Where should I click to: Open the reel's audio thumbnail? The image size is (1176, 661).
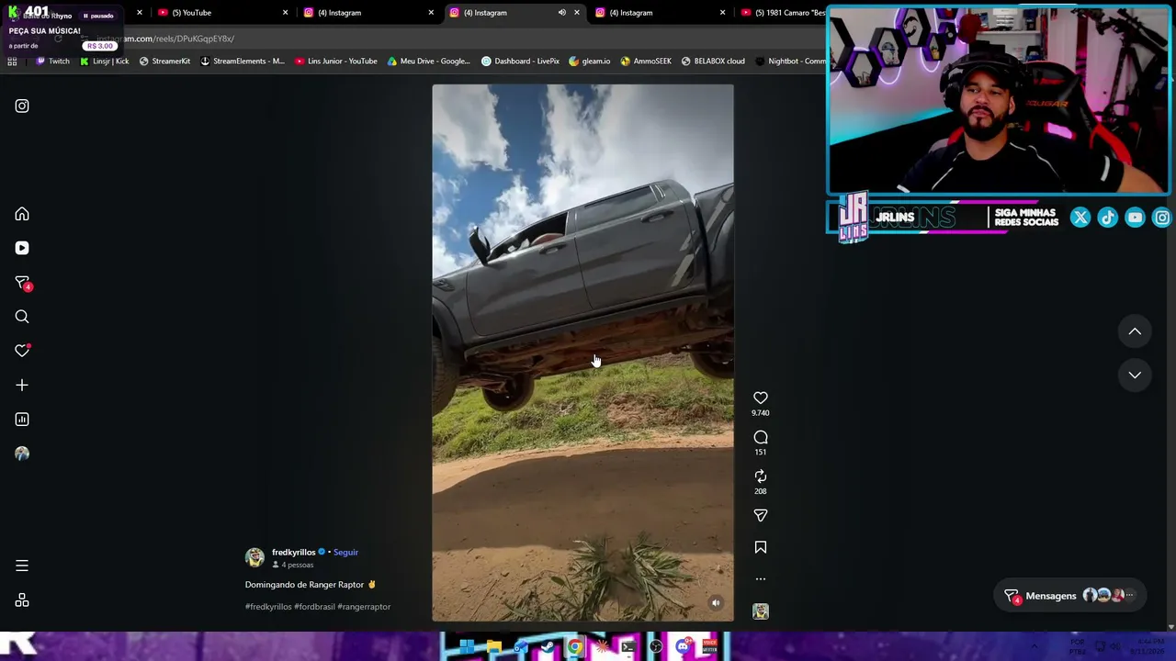[x=761, y=611]
